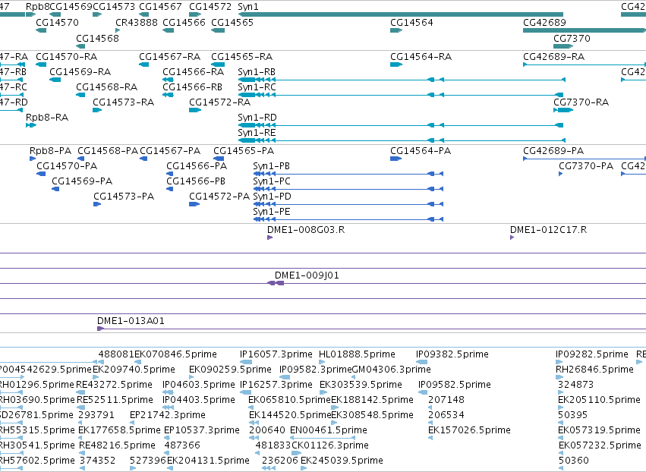
Task: Select the DME1-008G03.R feature
Action: click(x=269, y=238)
